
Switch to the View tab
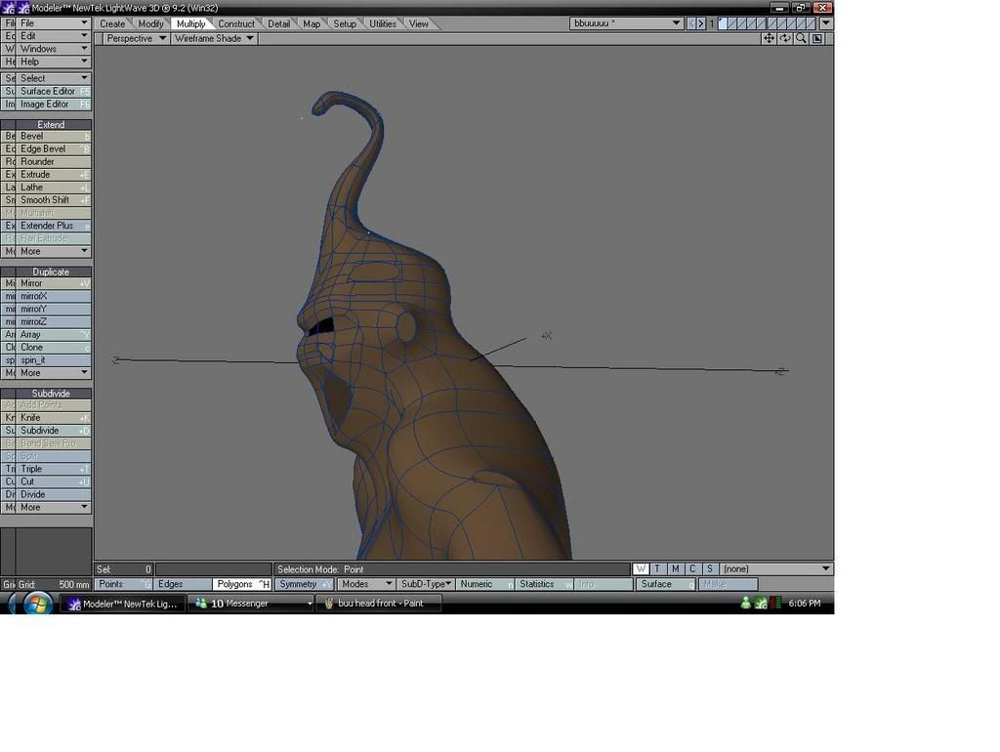[x=419, y=23]
